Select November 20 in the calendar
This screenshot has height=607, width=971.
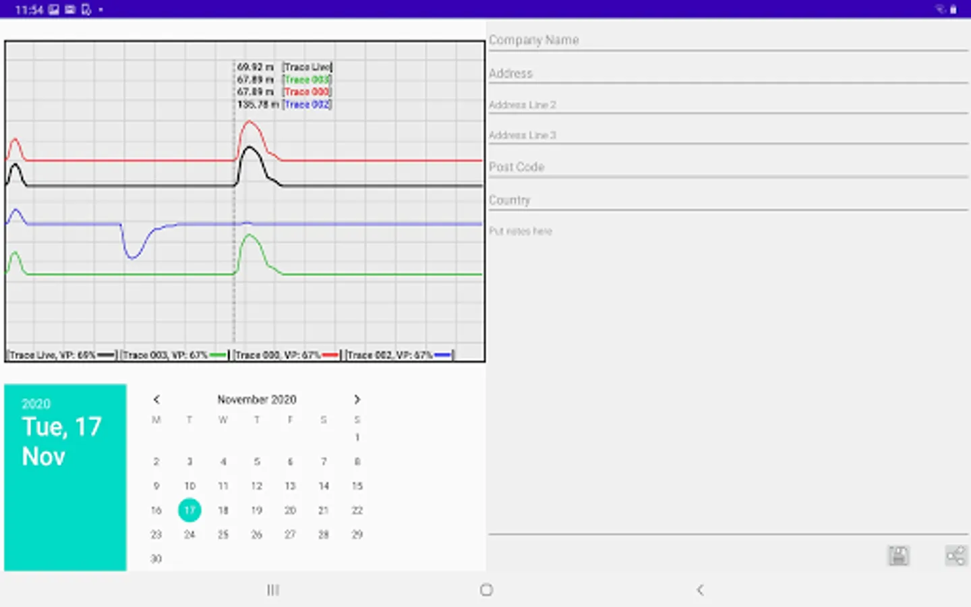[x=290, y=510]
